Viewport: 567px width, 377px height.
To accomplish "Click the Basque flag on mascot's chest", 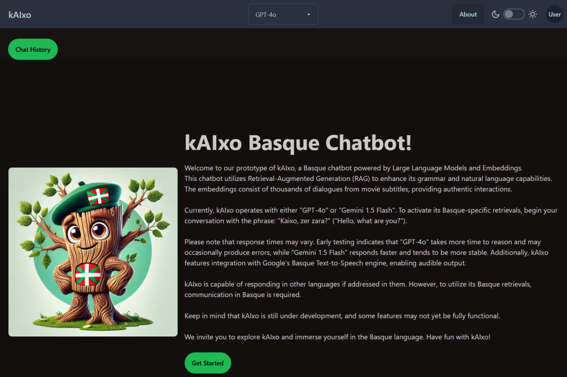I will [x=88, y=275].
